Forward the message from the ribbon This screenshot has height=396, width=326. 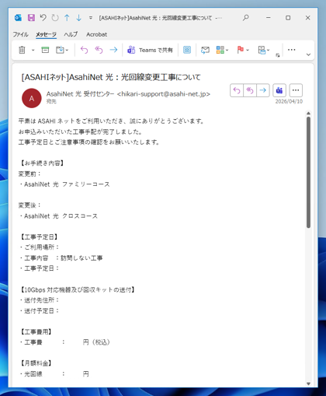113,50
